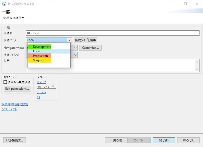The height and width of the screenshot is (147, 203).
Task: Open the カタログ filter link
Action: [41, 82]
